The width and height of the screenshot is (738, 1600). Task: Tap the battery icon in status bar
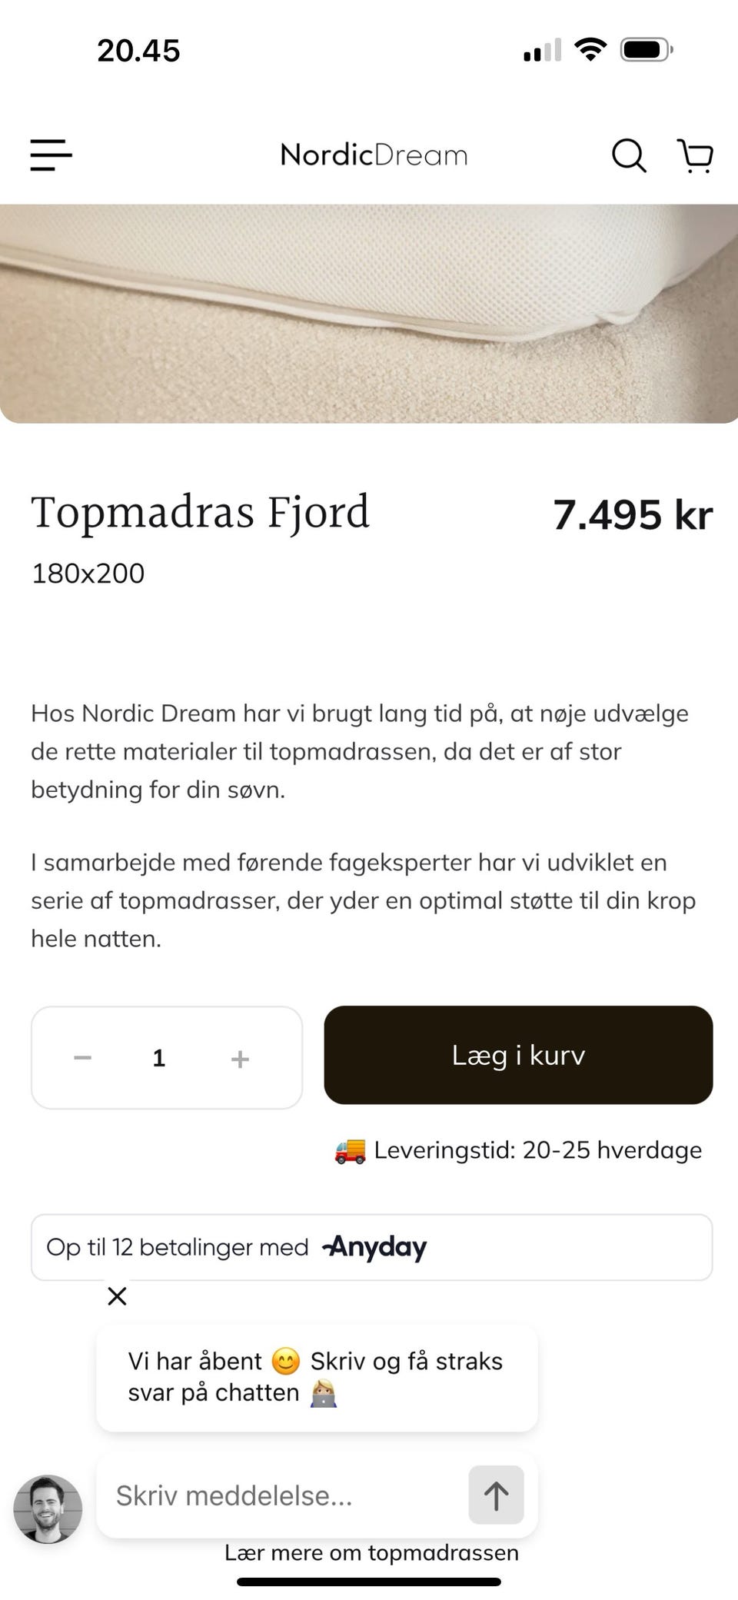(646, 51)
